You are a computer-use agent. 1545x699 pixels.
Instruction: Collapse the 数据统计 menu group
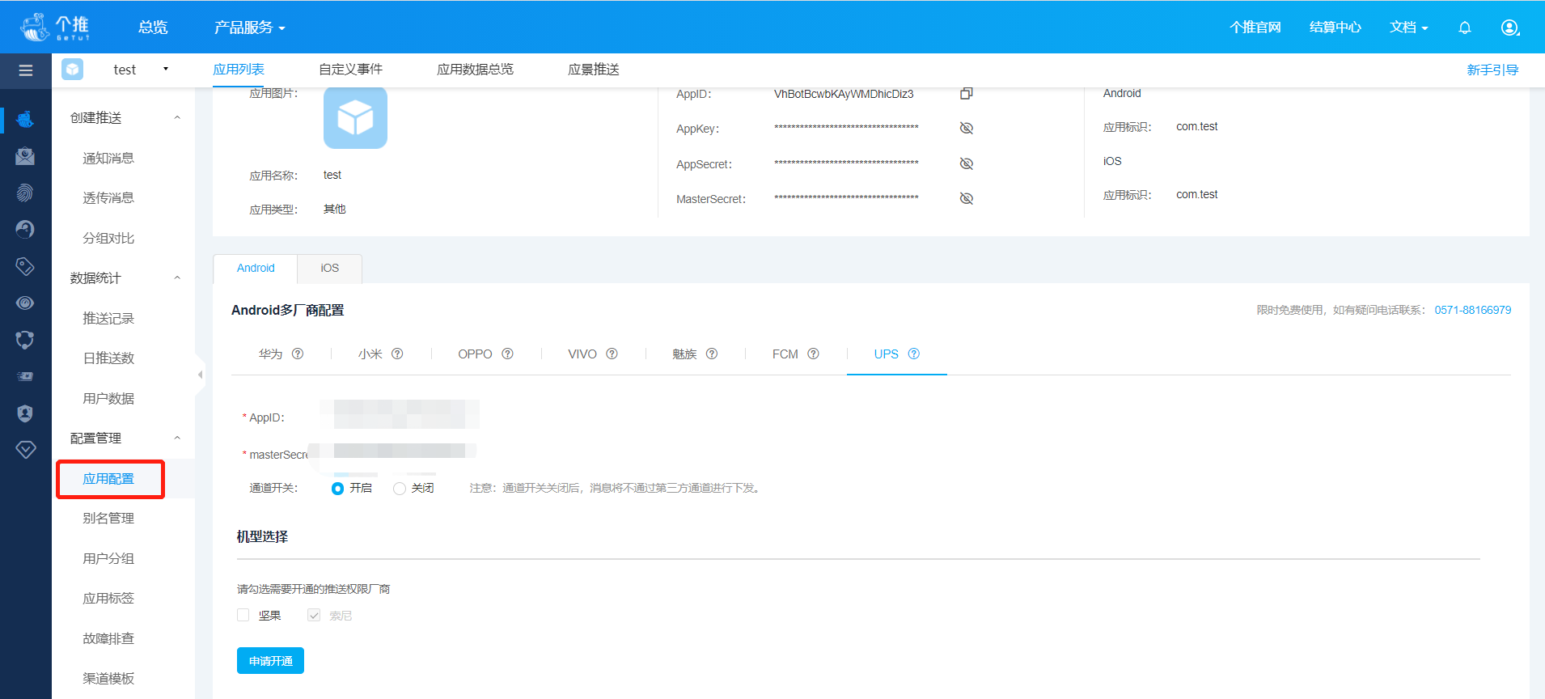(177, 278)
